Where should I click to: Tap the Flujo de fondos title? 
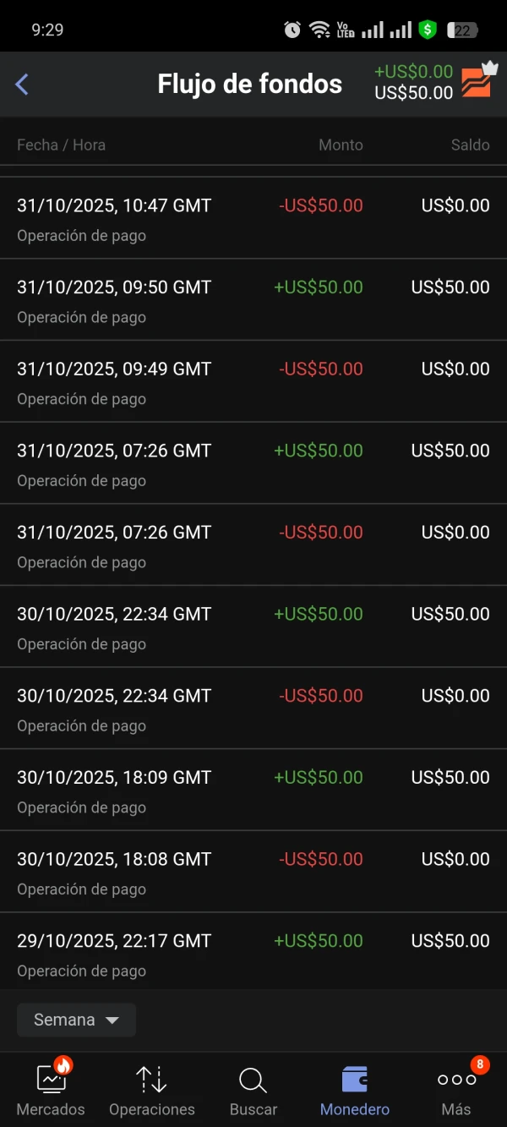(x=250, y=84)
